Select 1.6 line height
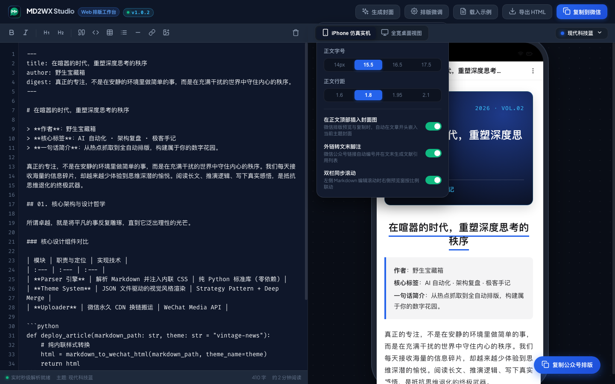 (339, 95)
